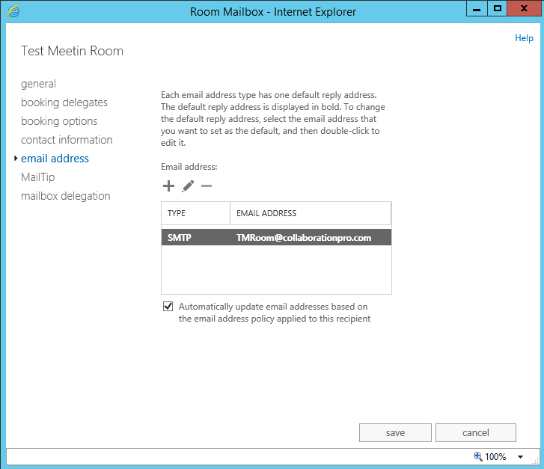This screenshot has width=544, height=469.
Task: Open the MailTip section
Action: point(38,177)
